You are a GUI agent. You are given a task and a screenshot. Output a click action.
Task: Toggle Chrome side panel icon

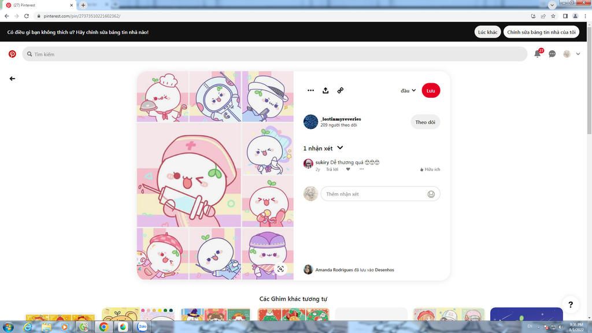pos(565,16)
